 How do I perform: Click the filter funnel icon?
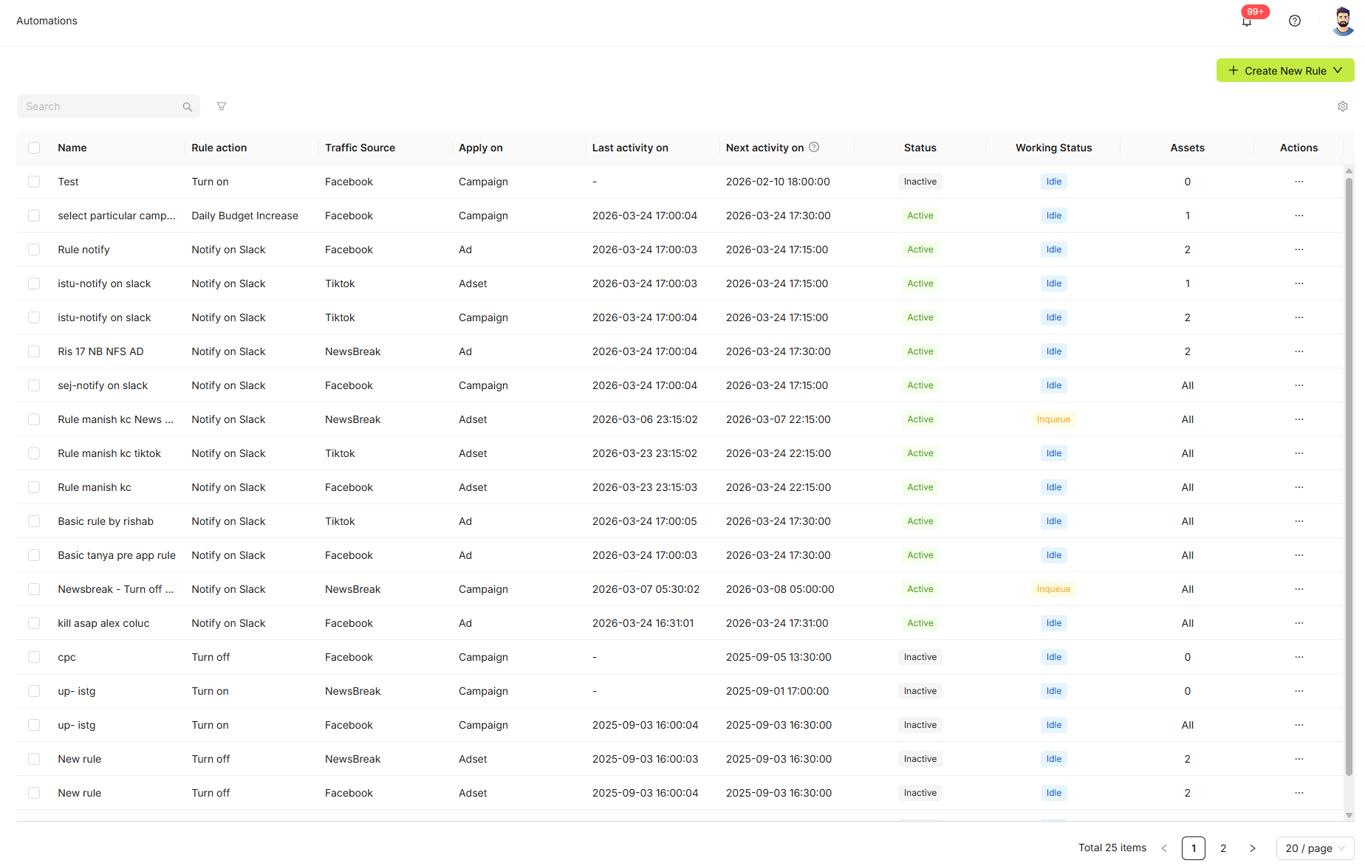point(222,106)
